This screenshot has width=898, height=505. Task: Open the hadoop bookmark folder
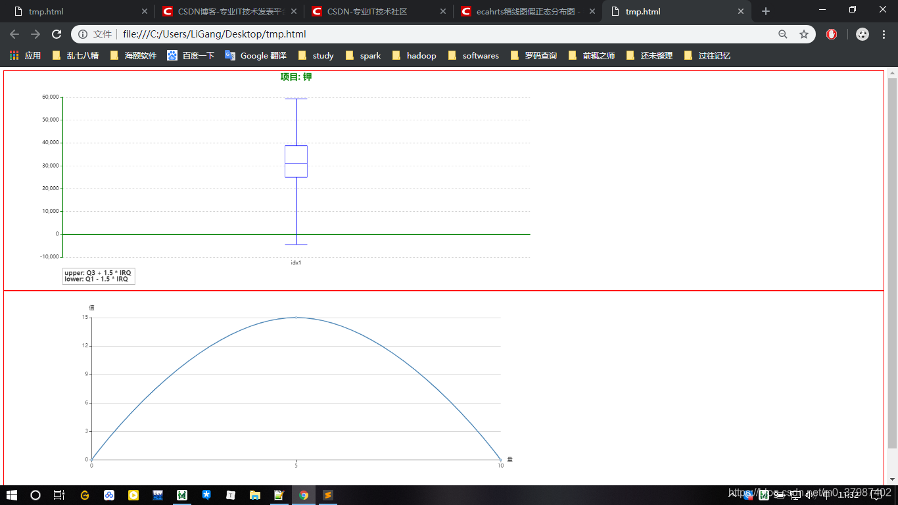pos(414,55)
